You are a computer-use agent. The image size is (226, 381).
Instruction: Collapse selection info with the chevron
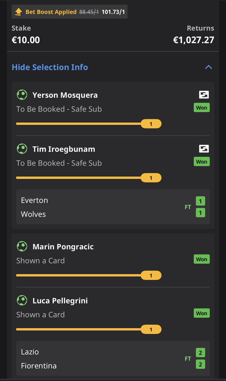point(208,67)
